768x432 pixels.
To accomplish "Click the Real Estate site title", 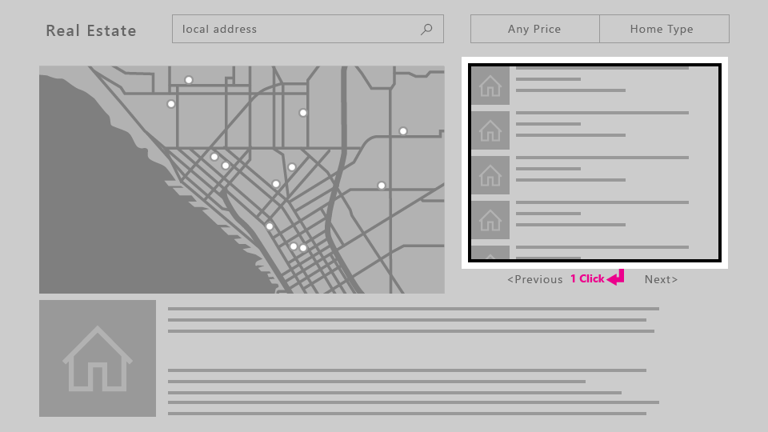I will [91, 30].
